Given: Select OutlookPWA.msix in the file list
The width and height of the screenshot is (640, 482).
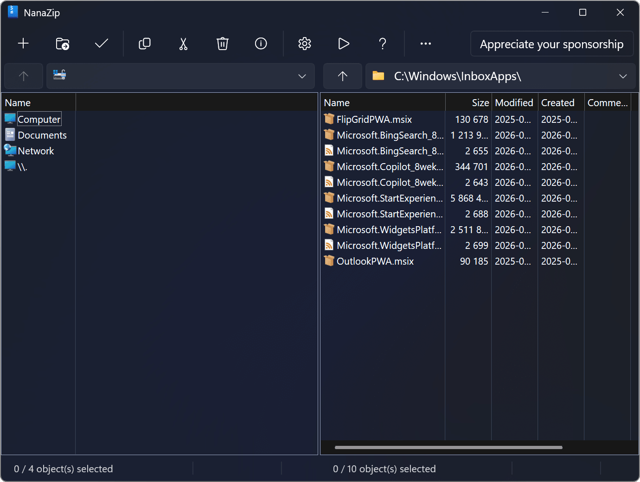Looking at the screenshot, I should (x=375, y=261).
